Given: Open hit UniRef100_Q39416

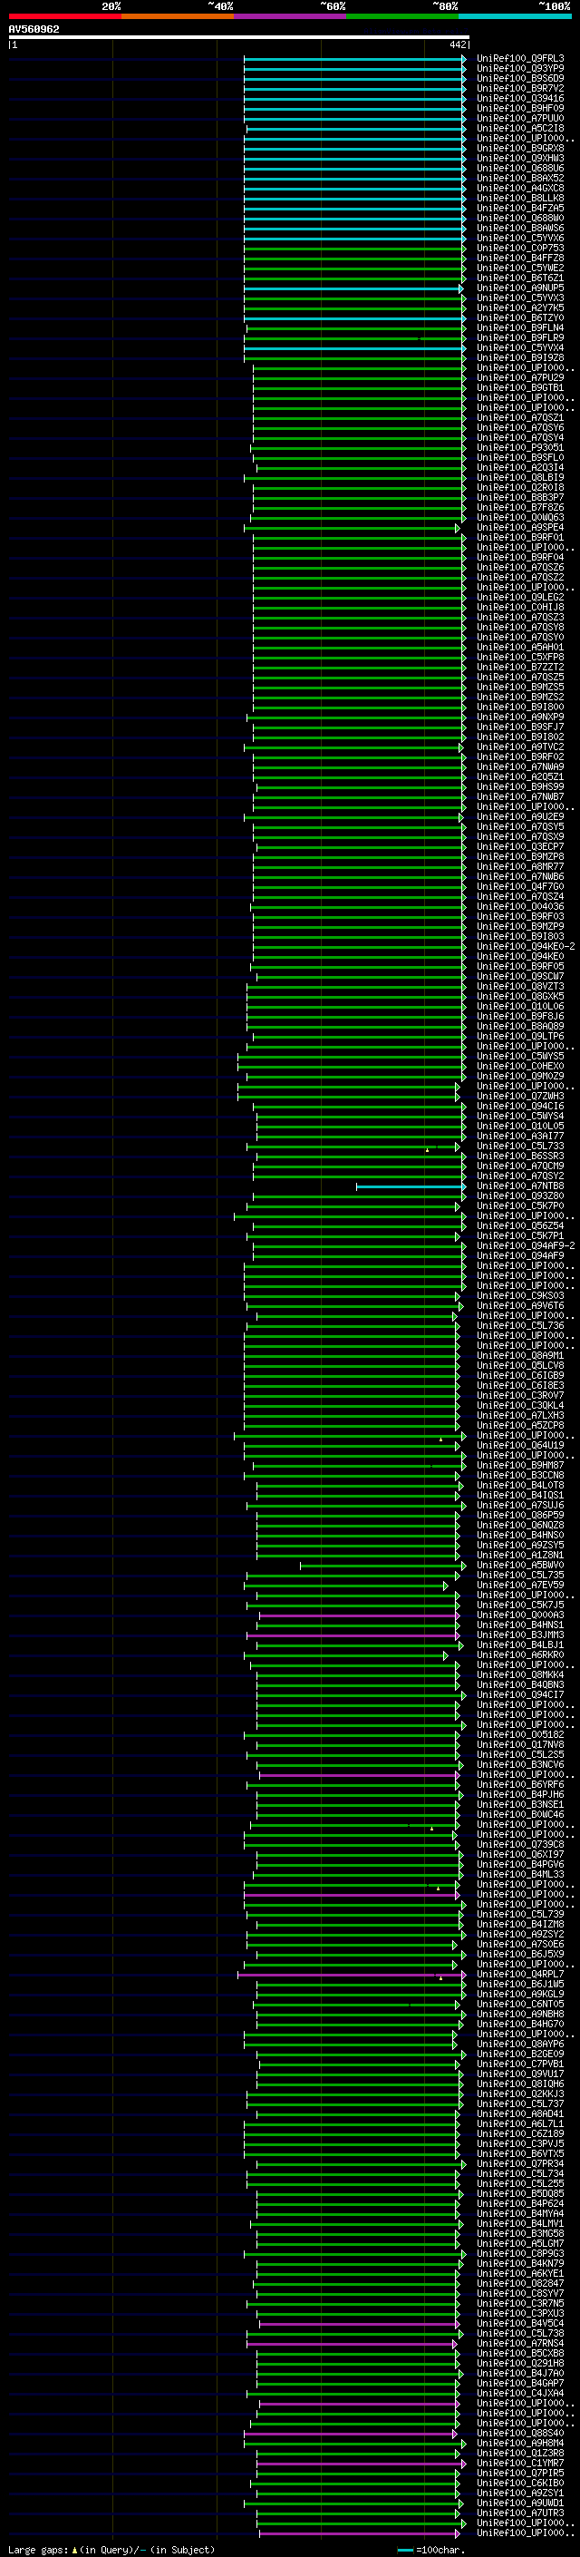Looking at the screenshot, I should pos(520,98).
